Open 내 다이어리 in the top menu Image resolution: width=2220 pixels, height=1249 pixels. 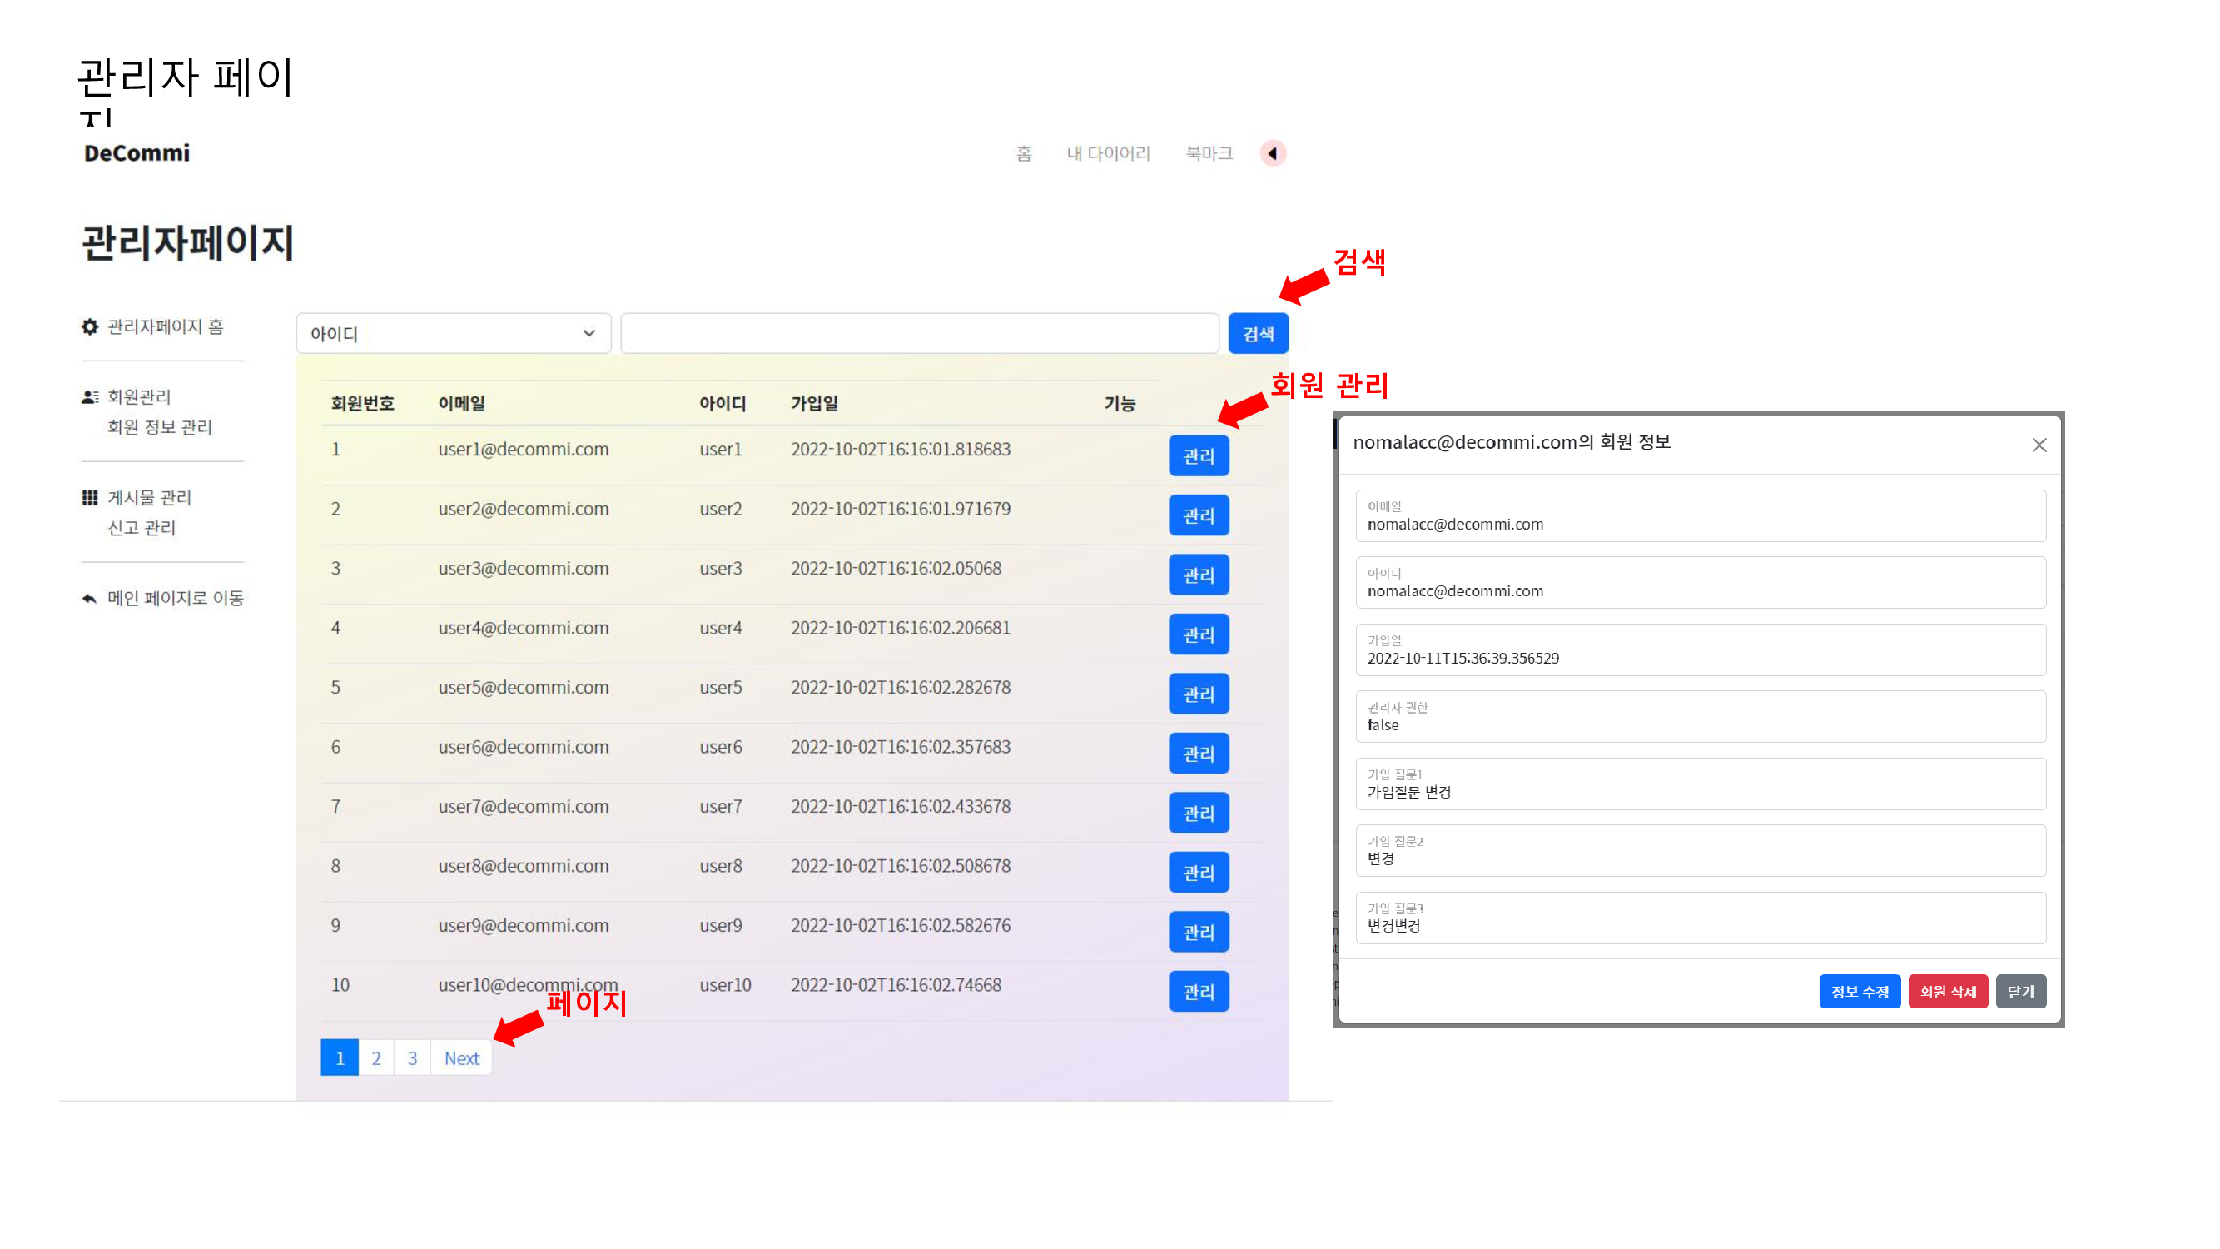(x=1108, y=153)
